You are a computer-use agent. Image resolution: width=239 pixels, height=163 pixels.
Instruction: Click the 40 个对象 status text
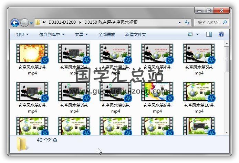[x=47, y=140]
